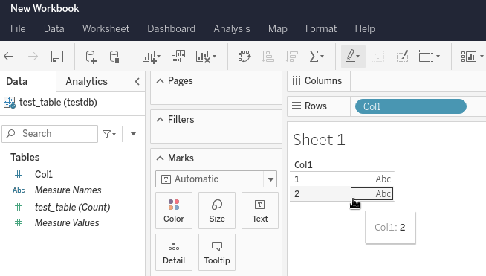
Task: Collapse the Pages shelf
Action: click(160, 81)
